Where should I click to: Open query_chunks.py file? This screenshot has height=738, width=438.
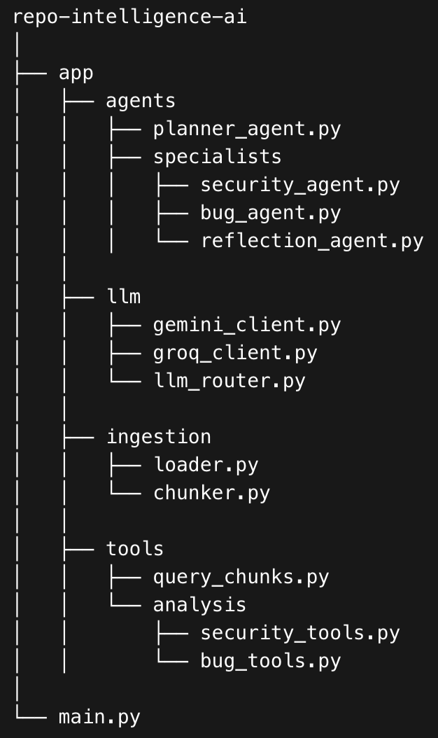coord(241,577)
